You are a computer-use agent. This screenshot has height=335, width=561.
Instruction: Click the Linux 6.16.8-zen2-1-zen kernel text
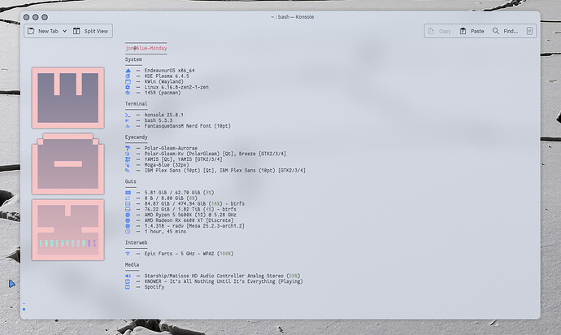[x=176, y=87]
